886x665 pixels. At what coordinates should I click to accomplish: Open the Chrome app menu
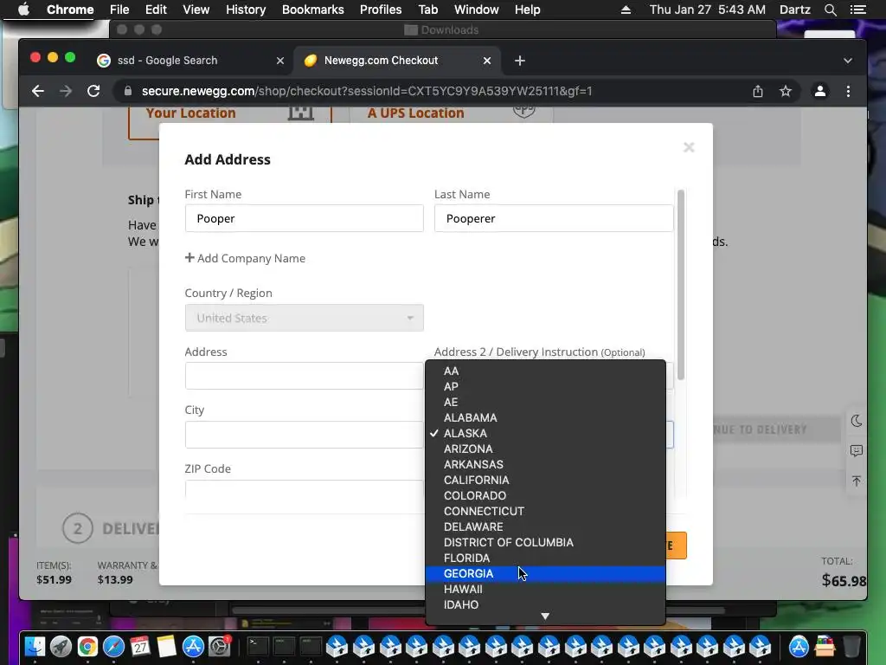[x=70, y=10]
